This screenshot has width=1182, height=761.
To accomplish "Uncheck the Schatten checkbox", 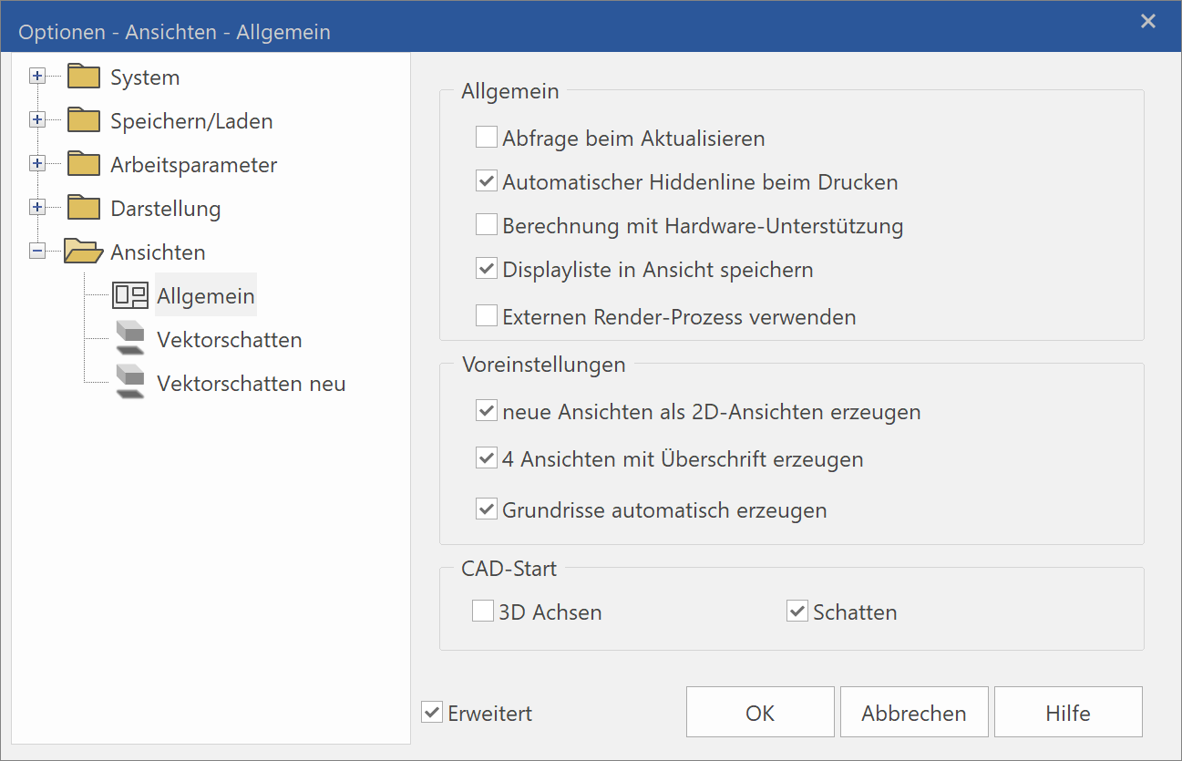I will 797,612.
